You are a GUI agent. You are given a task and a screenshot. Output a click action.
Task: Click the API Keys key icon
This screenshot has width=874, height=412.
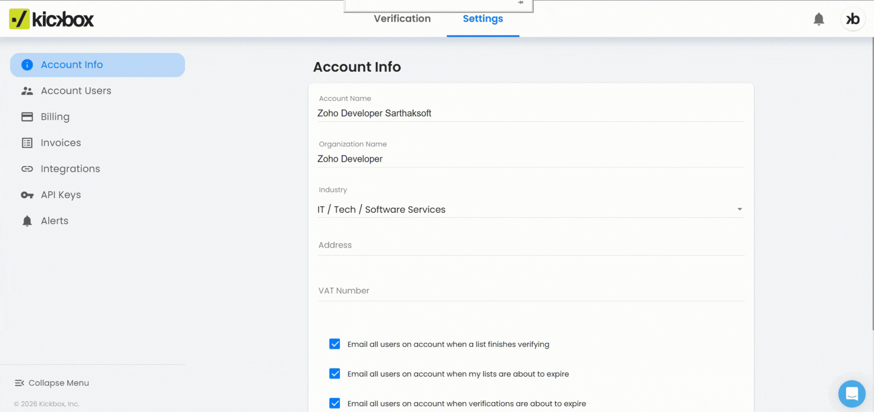(27, 195)
